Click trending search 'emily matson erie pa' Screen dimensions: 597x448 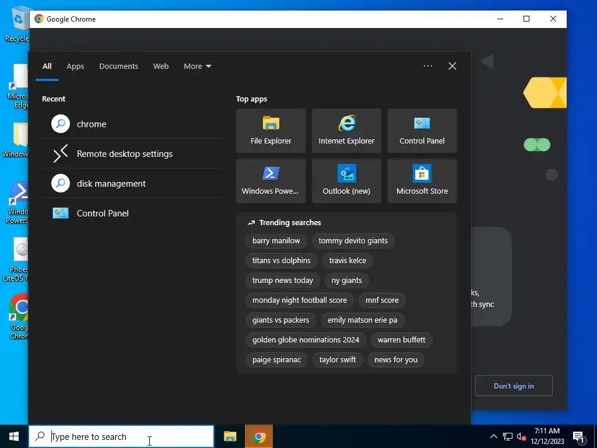point(363,320)
